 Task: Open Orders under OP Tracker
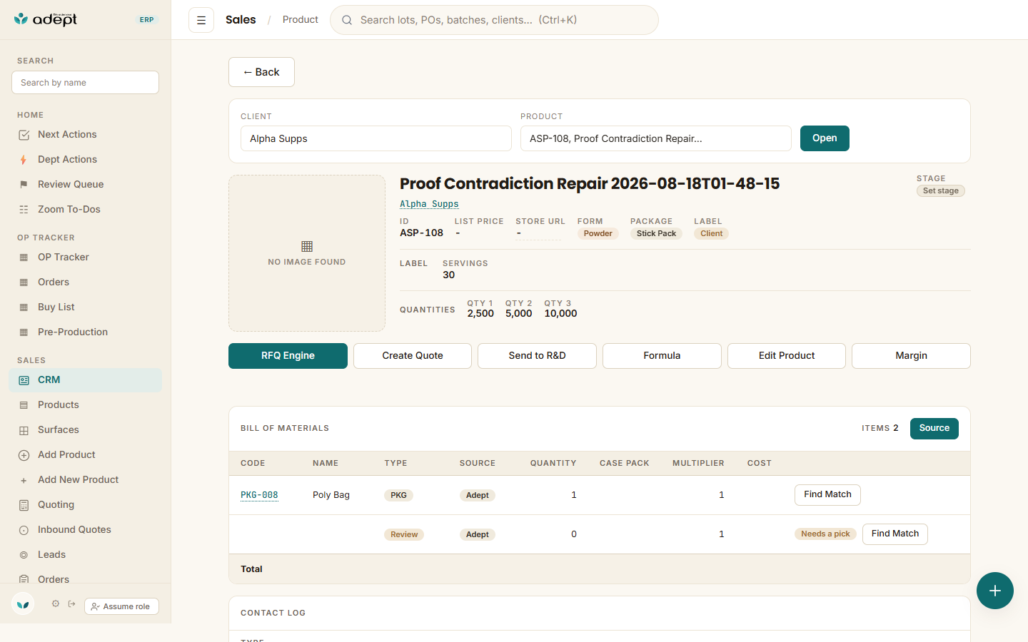click(x=86, y=282)
